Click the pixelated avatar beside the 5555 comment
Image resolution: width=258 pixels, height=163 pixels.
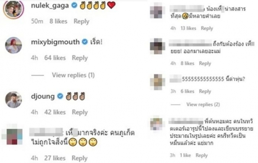157,82
